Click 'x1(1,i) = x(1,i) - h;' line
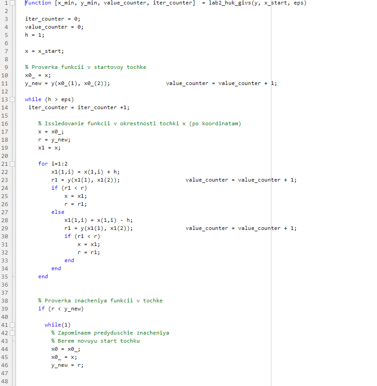 [98, 221]
